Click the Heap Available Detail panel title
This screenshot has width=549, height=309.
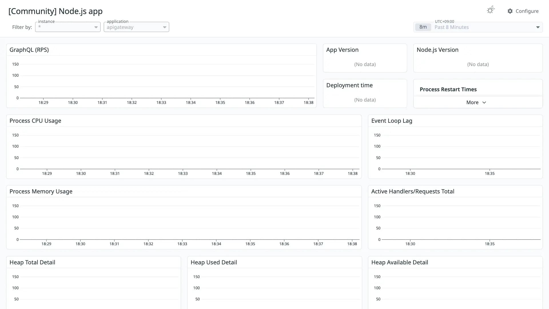[x=399, y=262]
